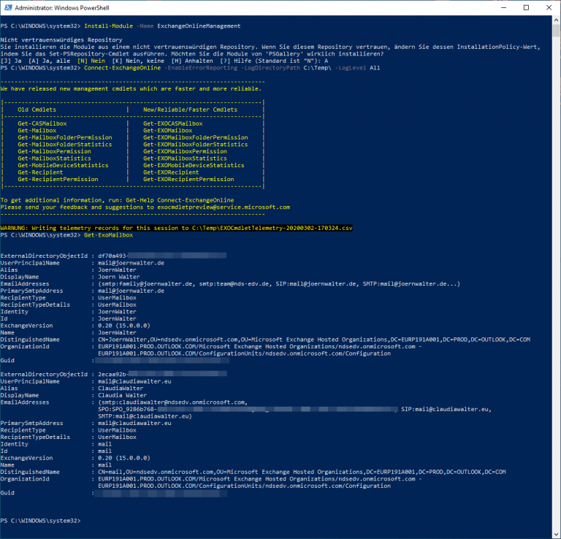Click the 'New/Reliable/Faster Cmdlets' table header
561x539 pixels.
click(x=190, y=110)
